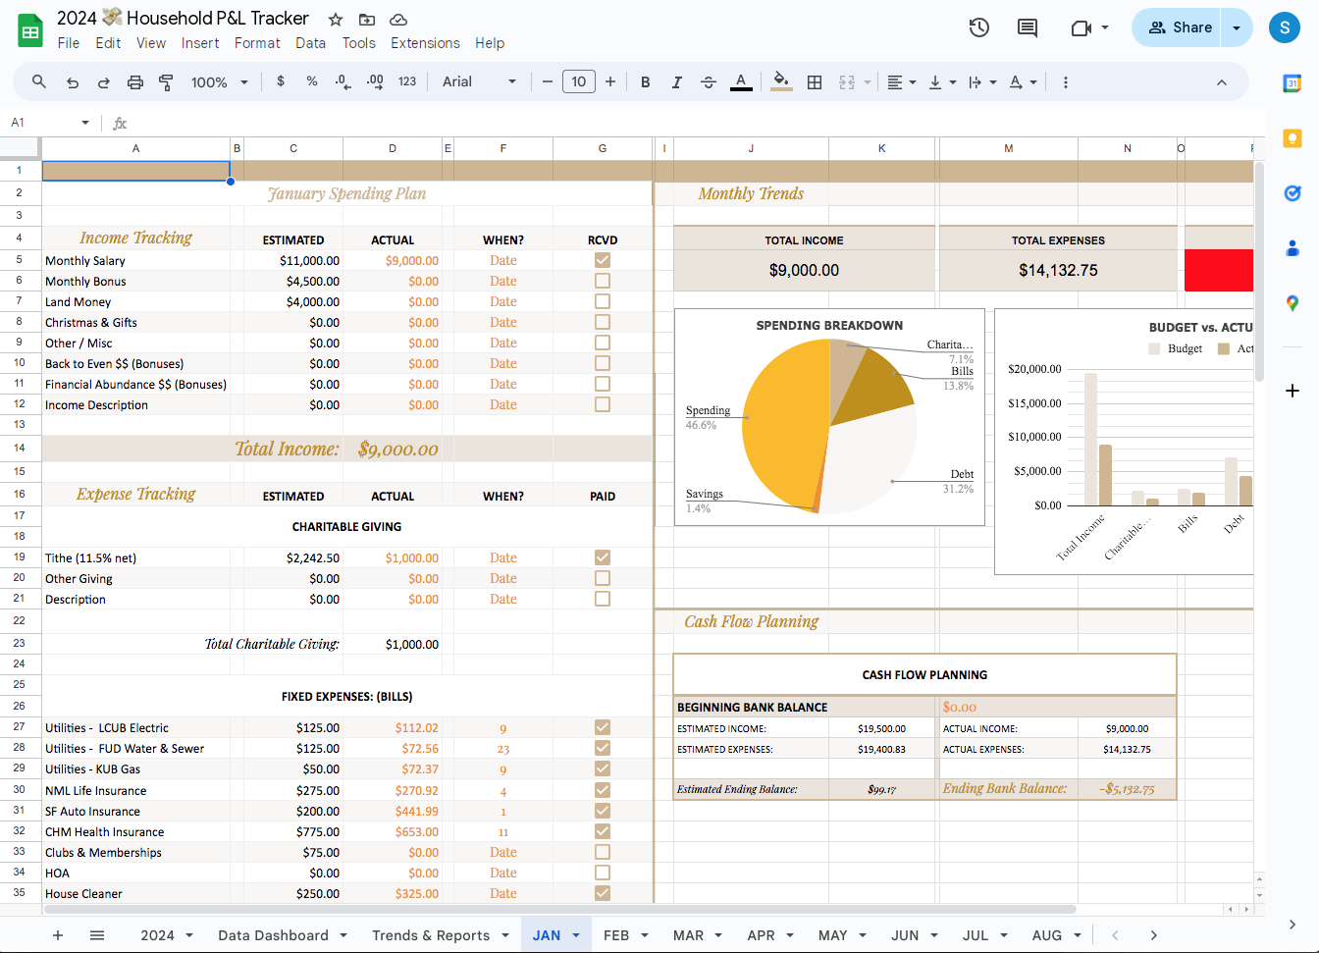Open the borders tool
Screen dimensions: 1319x953
point(815,82)
